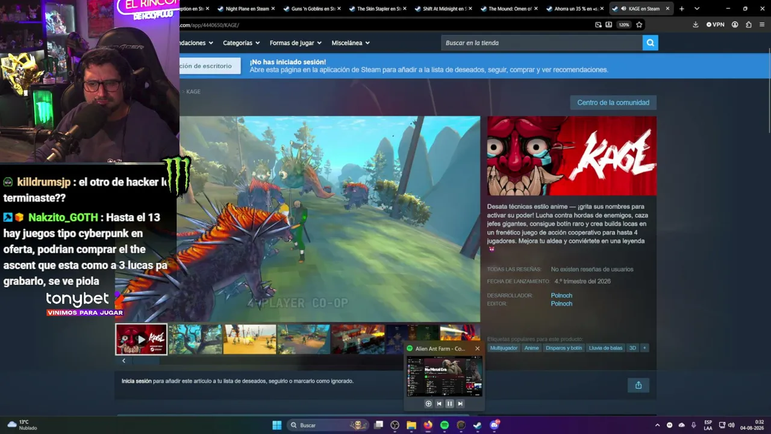Open Spotify from the taskbar
771x434 pixels.
[x=445, y=425]
